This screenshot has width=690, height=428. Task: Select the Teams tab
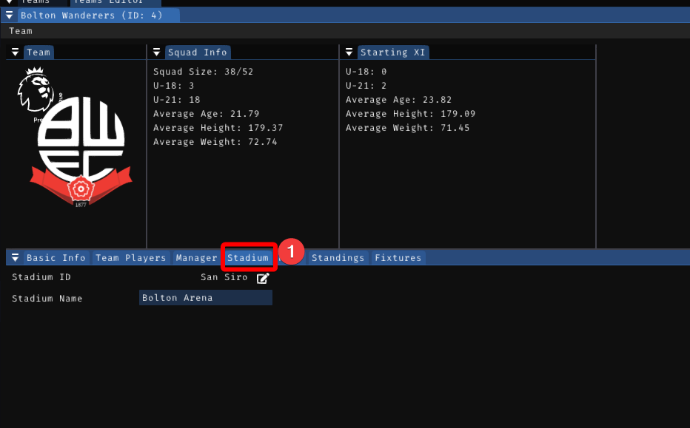click(36, 1)
